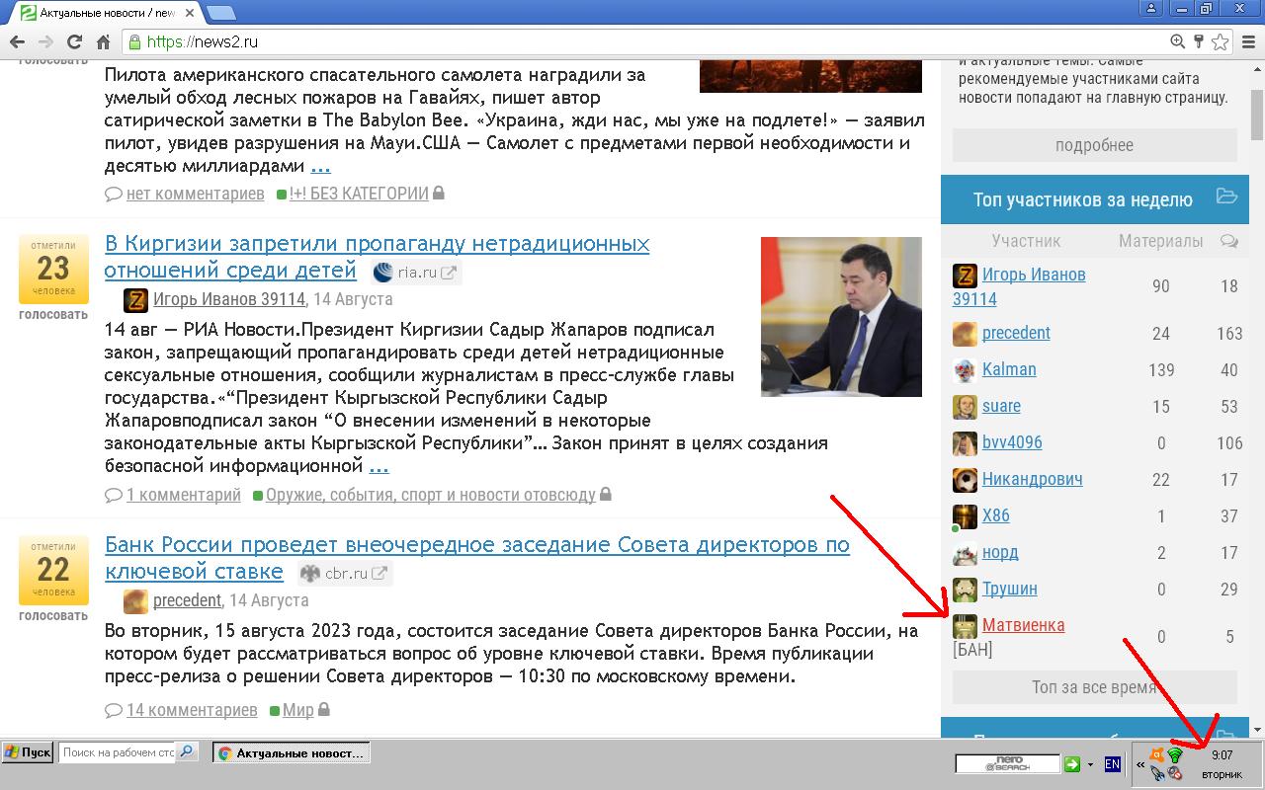Open the browser home page

[103, 41]
